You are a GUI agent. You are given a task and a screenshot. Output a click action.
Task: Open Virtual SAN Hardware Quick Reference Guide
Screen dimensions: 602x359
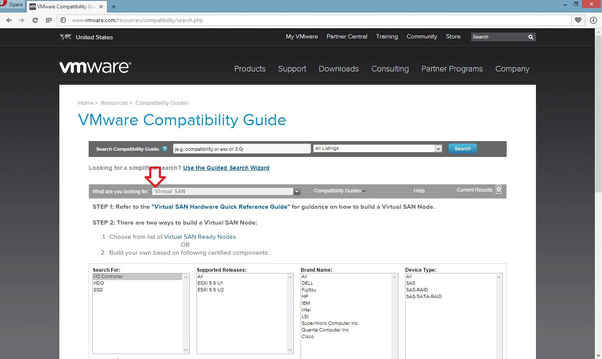coord(221,207)
